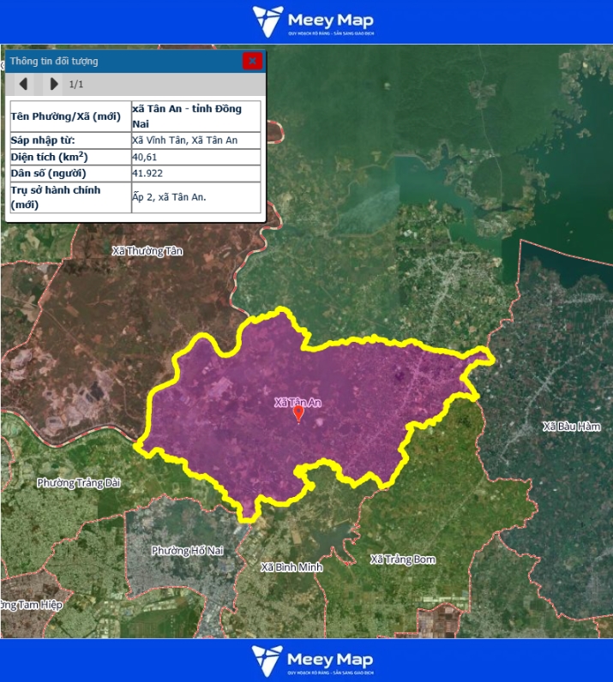Viewport: 613px width, 682px height.
Task: Click the 1/1 record counter
Action: pyautogui.click(x=76, y=84)
